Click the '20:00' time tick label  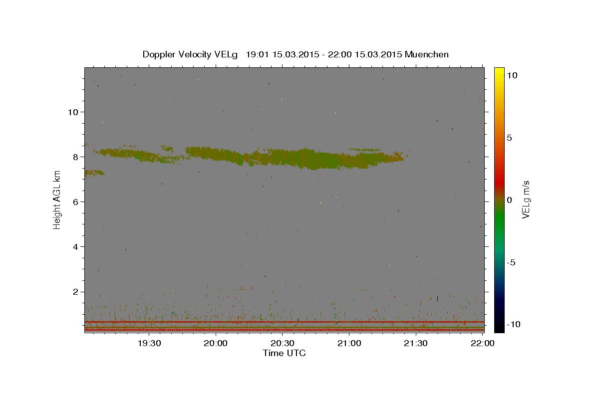click(x=216, y=343)
